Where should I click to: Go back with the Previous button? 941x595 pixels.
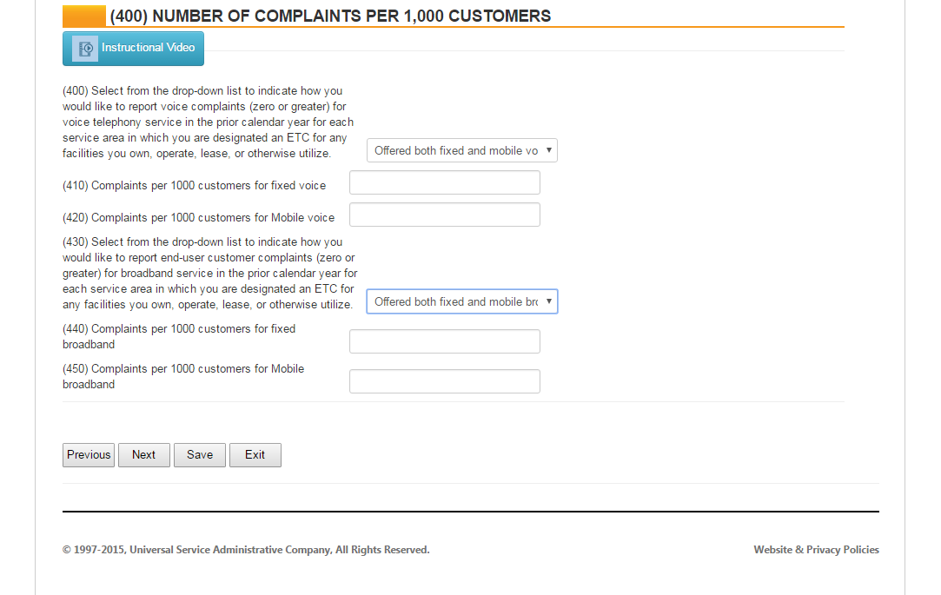pos(89,455)
